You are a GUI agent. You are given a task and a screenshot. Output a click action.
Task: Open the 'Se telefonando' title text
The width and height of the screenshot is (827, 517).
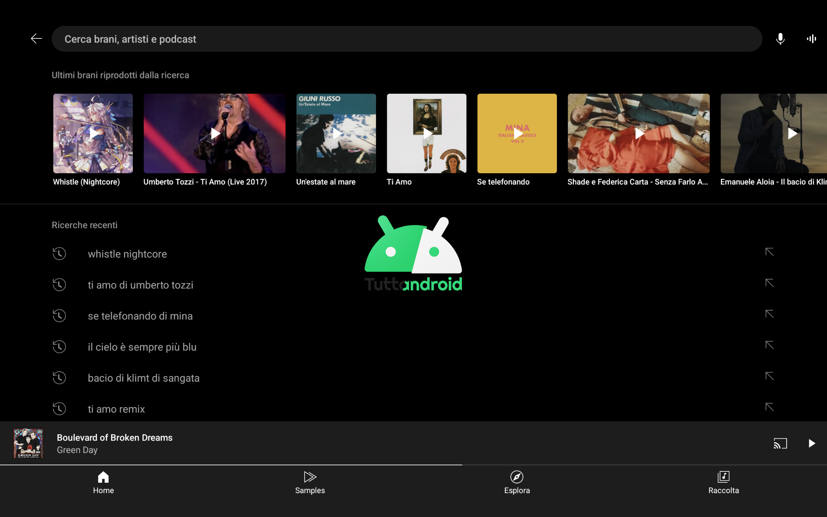(503, 182)
